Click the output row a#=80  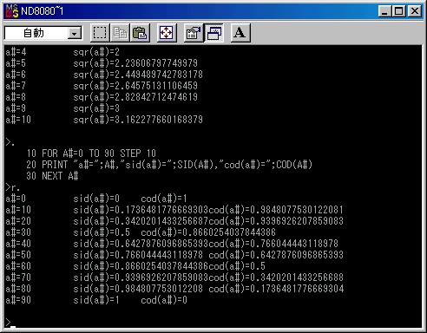(x=174, y=289)
